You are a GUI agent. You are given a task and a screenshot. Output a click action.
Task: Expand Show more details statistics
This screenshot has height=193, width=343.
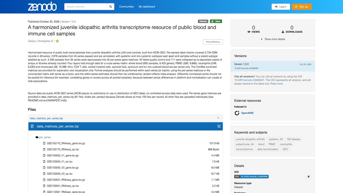[x=273, y=39]
